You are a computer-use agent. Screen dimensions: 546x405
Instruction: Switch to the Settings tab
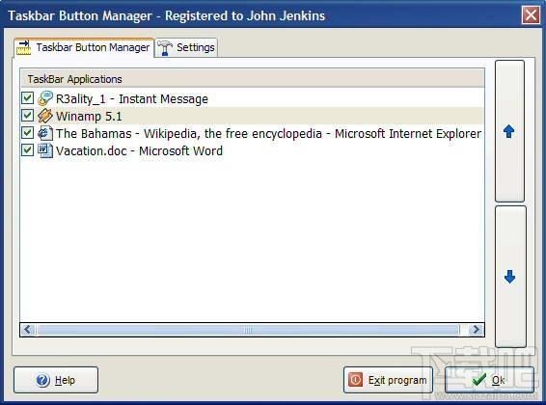186,47
